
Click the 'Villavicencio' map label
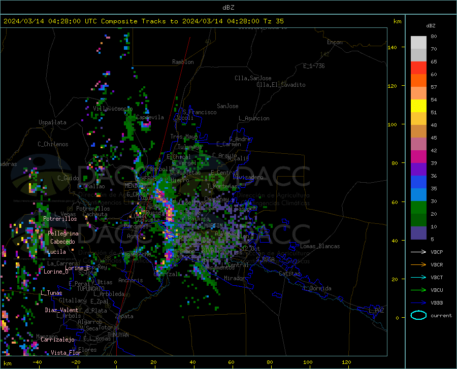113,109
